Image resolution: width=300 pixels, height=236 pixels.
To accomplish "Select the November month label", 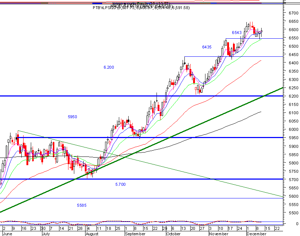I will (x=219, y=234).
